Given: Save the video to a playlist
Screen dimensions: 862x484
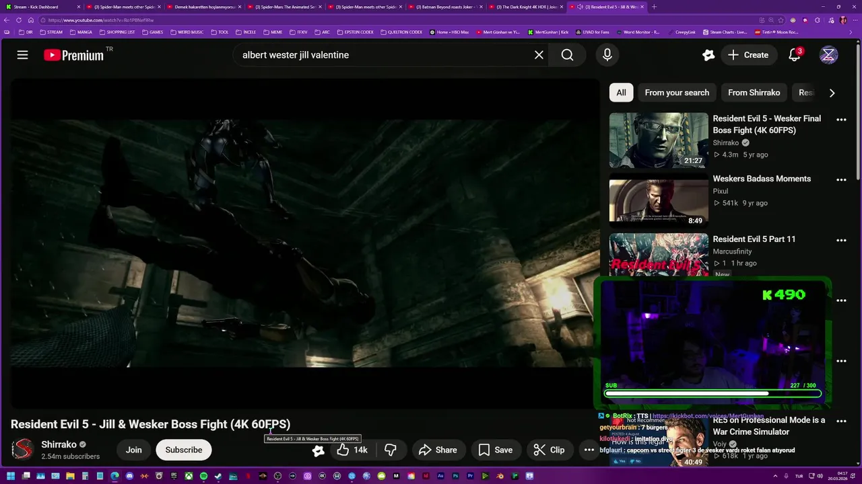Looking at the screenshot, I should point(495,450).
